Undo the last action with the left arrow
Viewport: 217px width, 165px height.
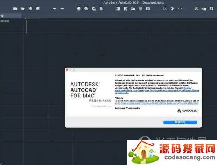55,9
